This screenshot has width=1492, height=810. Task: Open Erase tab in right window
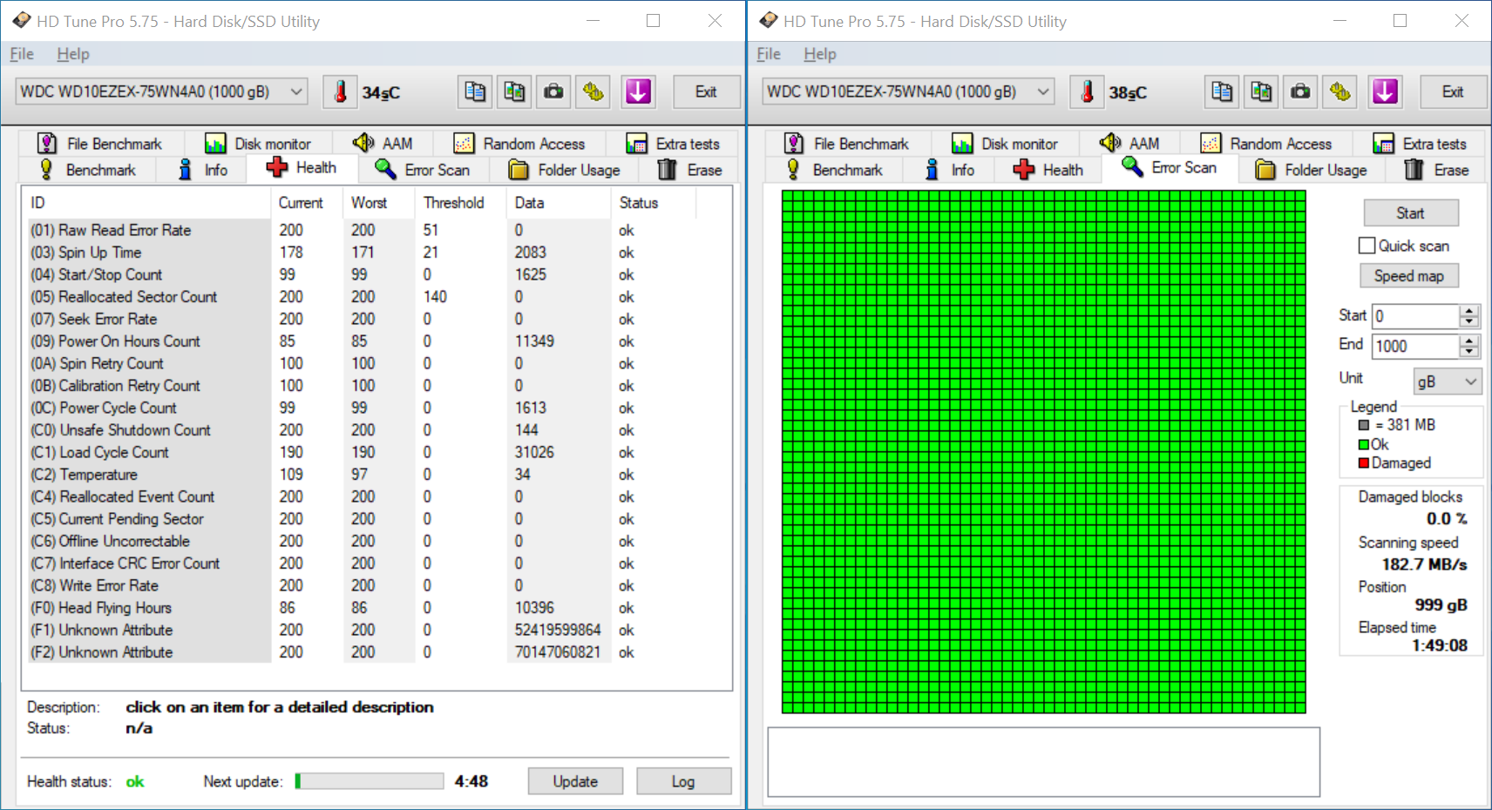point(1436,170)
